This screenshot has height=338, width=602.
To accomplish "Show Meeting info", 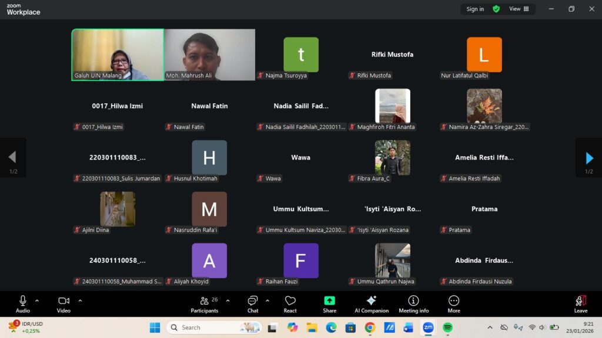I will pyautogui.click(x=413, y=303).
